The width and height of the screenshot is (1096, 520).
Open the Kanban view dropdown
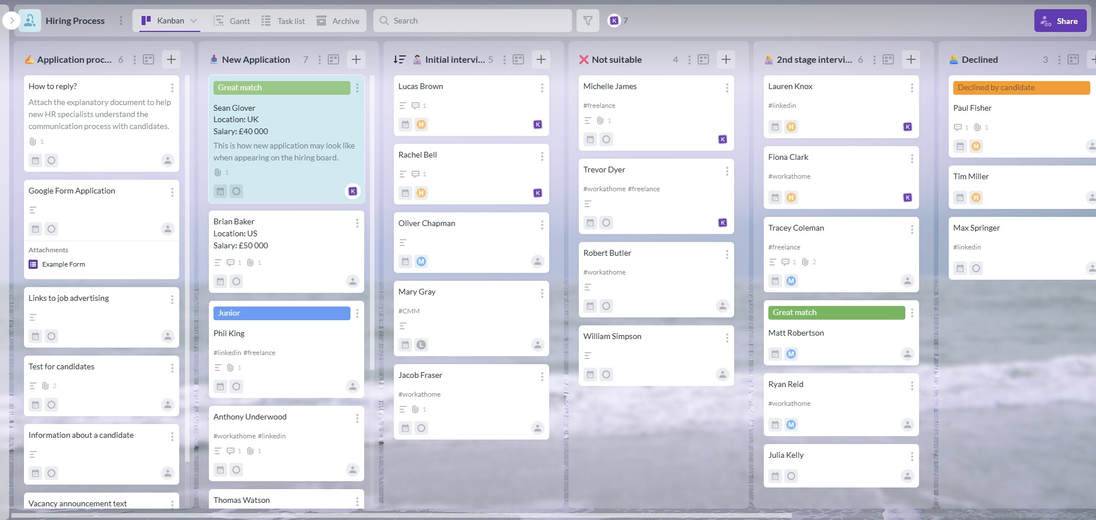tap(194, 20)
